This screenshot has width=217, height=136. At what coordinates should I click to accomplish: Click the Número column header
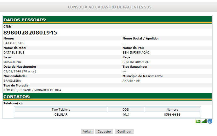point(172,110)
